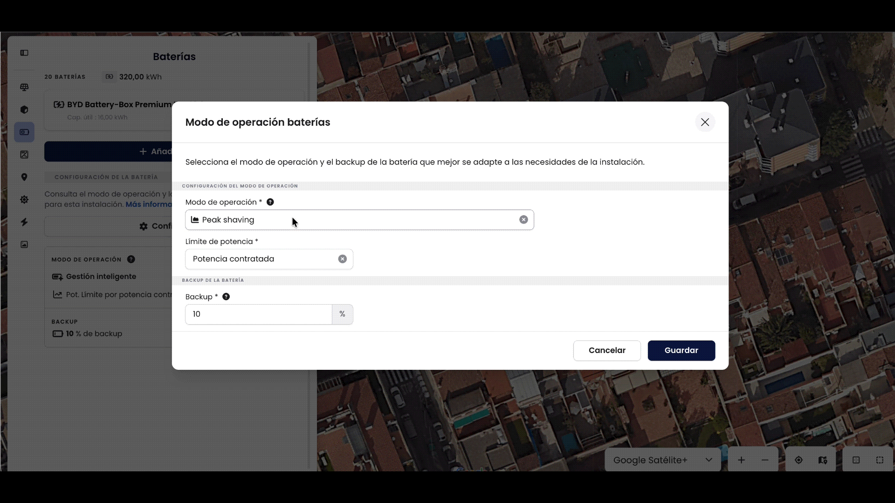Open the picture sidebar section
The width and height of the screenshot is (895, 503).
point(24,245)
